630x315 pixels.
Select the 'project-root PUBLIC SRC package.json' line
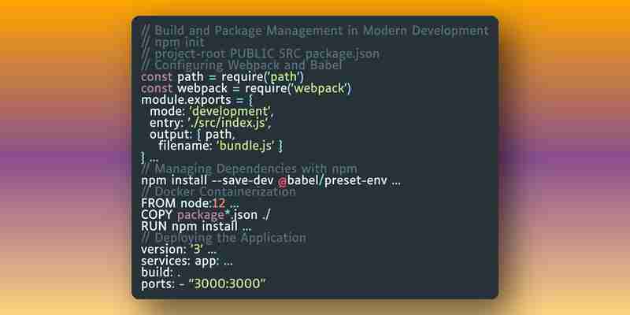(x=261, y=54)
